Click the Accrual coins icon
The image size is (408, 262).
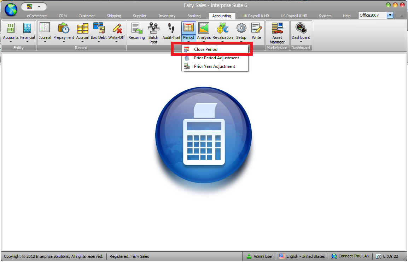82,28
